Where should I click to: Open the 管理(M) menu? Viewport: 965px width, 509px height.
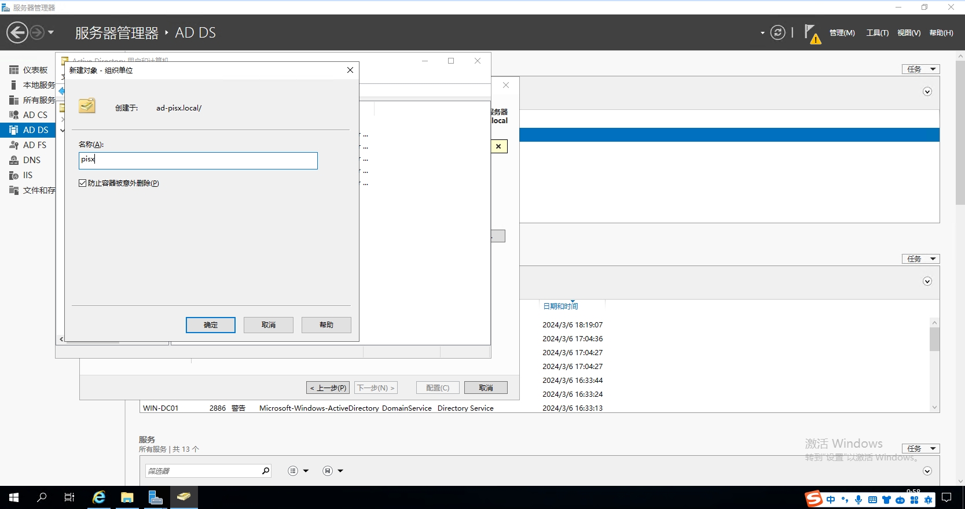point(842,33)
